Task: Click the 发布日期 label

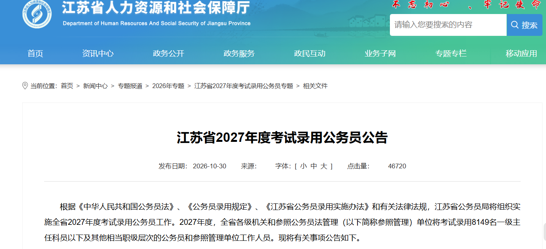Action: pyautogui.click(x=173, y=166)
